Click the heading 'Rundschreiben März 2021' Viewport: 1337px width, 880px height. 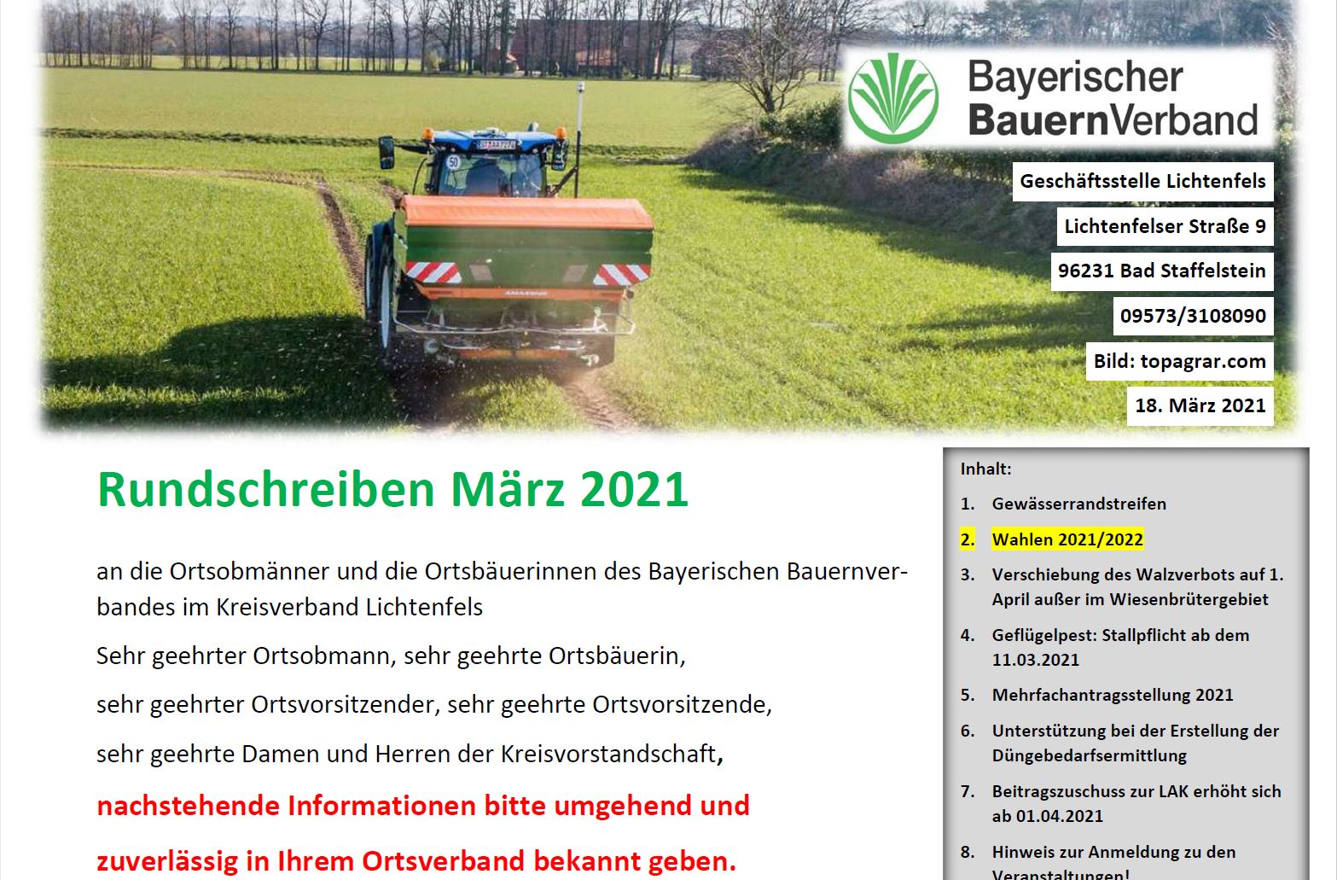coord(392,489)
